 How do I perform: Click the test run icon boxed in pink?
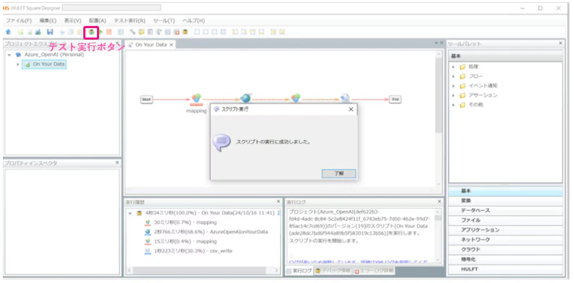click(x=91, y=32)
